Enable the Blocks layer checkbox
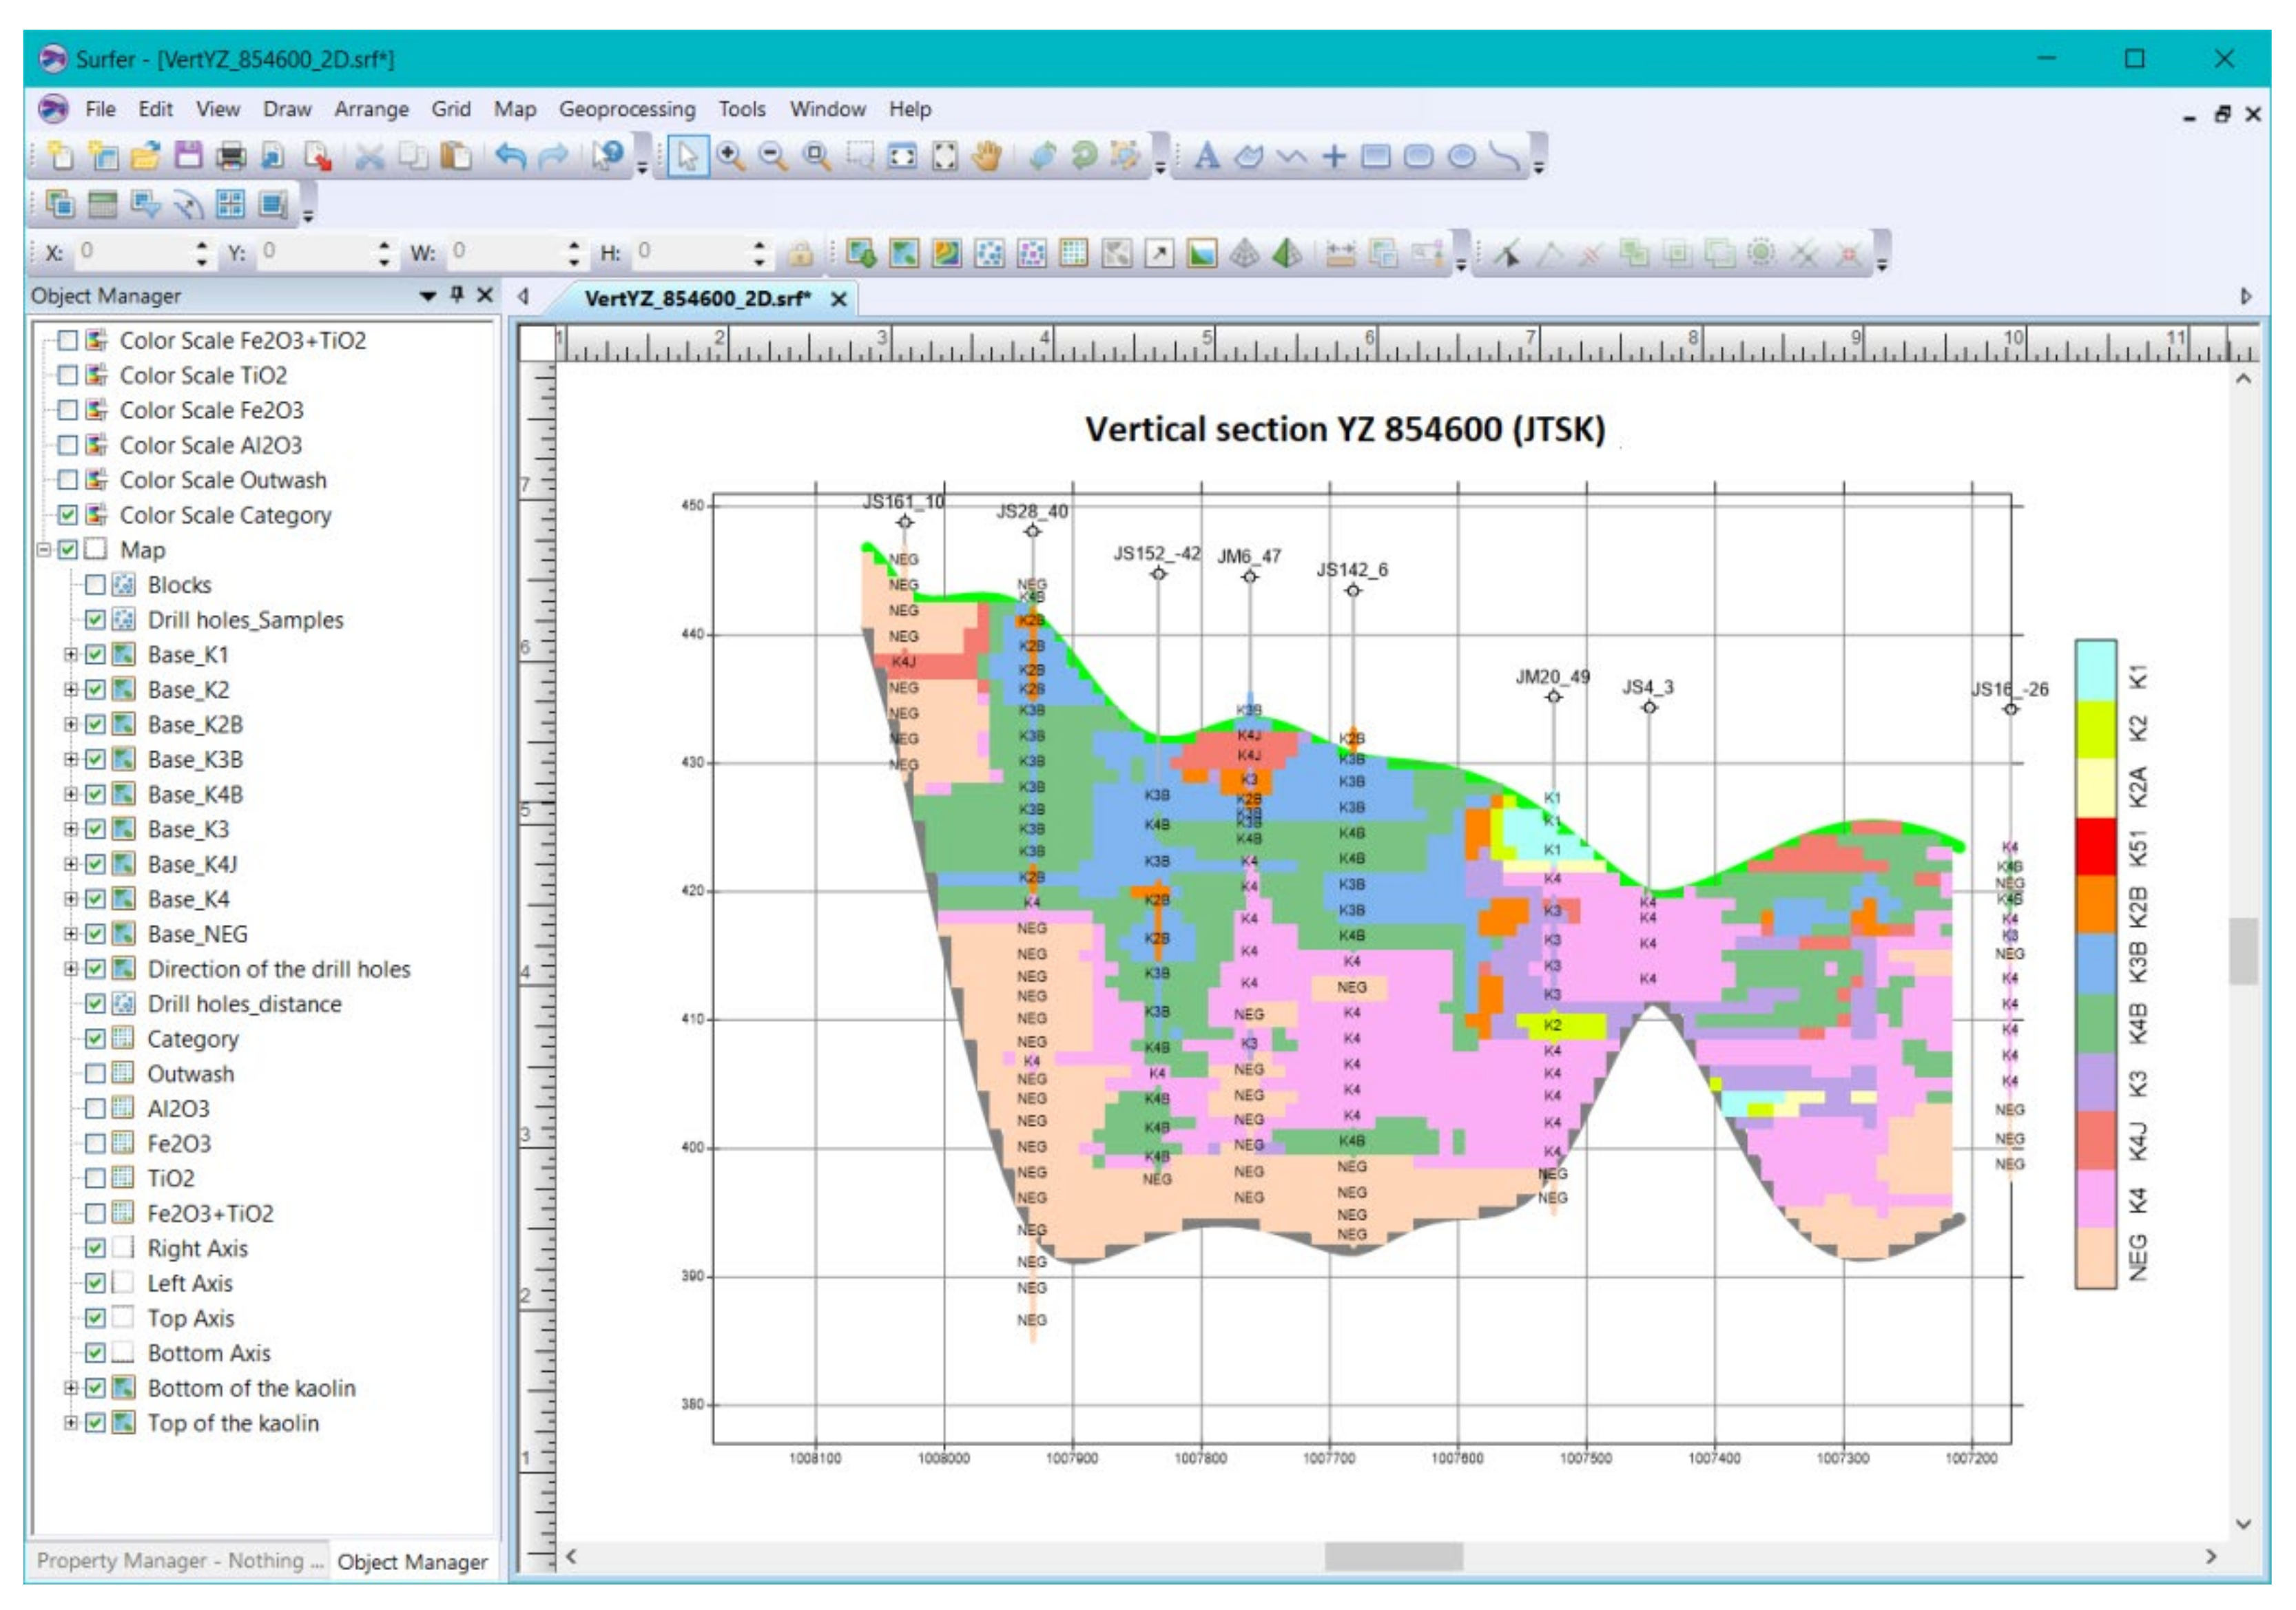This screenshot has height=1610, width=2296. pyautogui.click(x=95, y=585)
